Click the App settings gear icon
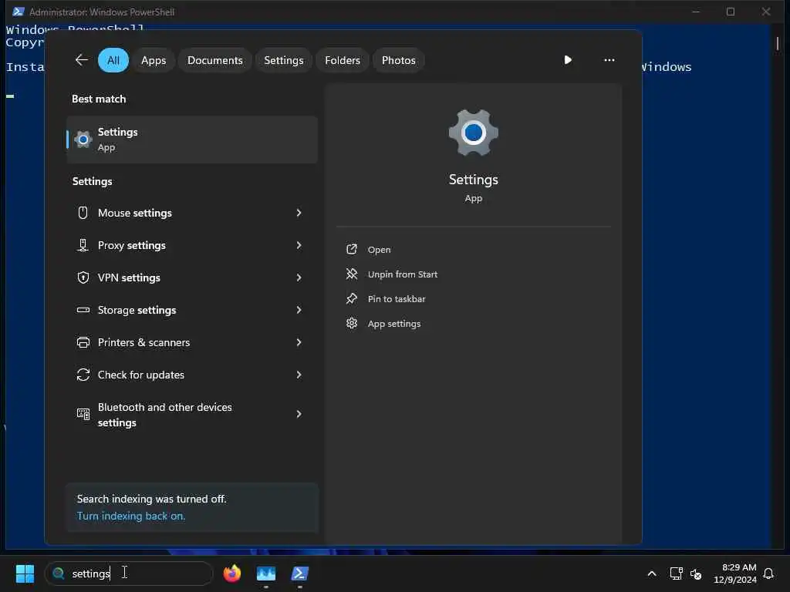 [x=352, y=323]
